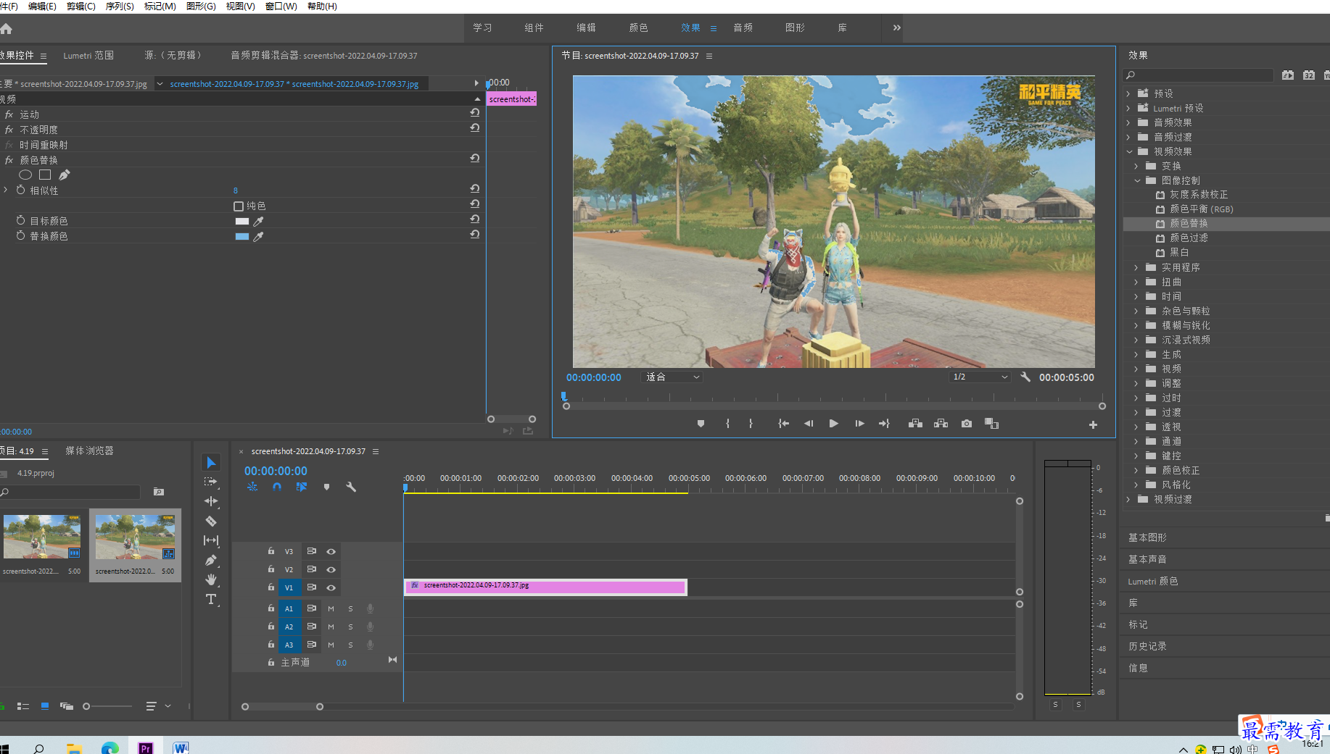The width and height of the screenshot is (1330, 754).
Task: Toggle lock on track V1
Action: tap(271, 587)
